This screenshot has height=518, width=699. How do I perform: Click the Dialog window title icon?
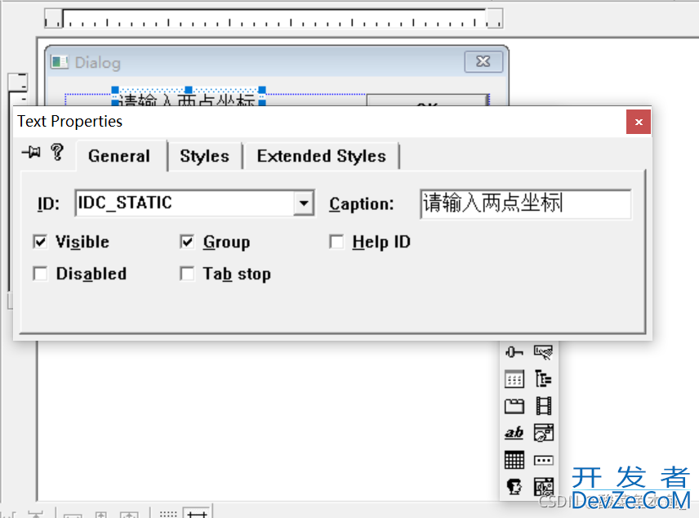click(x=60, y=62)
